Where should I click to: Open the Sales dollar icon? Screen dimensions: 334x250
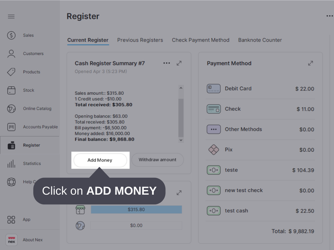pos(11,35)
